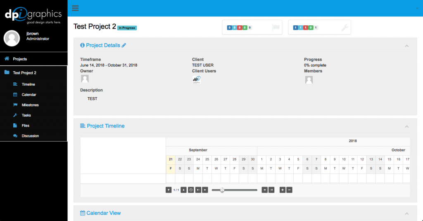Click the timeline page-up arrow button

(x=169, y=190)
